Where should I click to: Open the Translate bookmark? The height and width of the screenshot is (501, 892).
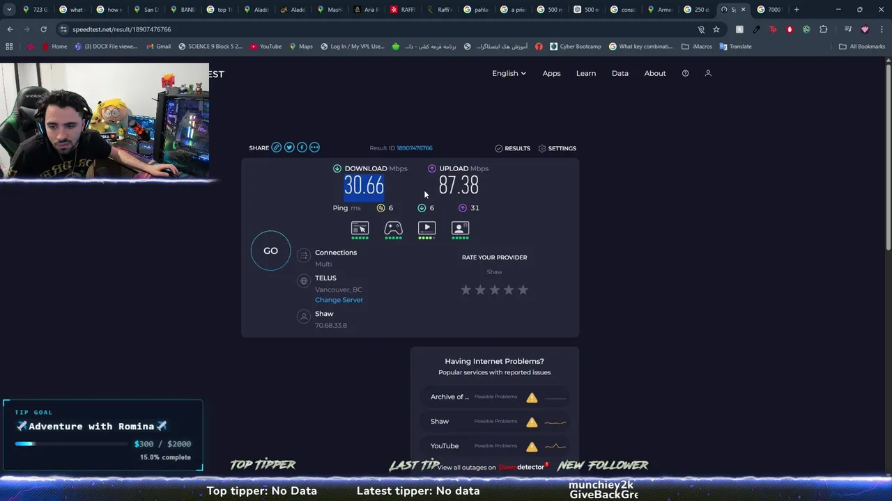[735, 47]
